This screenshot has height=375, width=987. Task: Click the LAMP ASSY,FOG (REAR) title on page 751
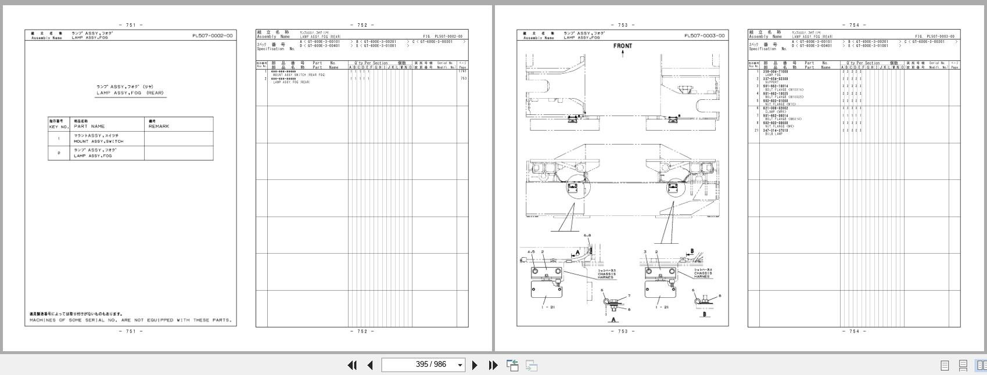tap(130, 93)
